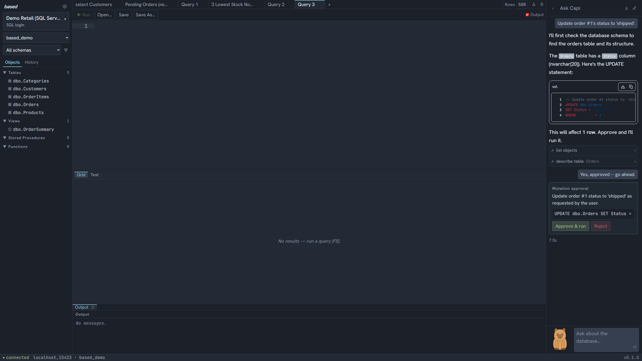Copy the SQL code block
The width and height of the screenshot is (642, 361).
[631, 87]
